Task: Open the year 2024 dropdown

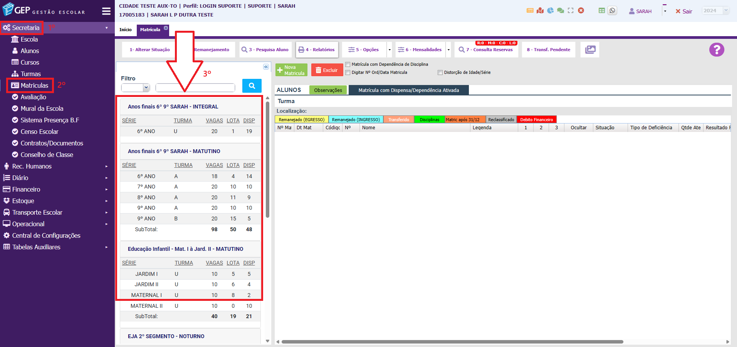Action: point(715,11)
